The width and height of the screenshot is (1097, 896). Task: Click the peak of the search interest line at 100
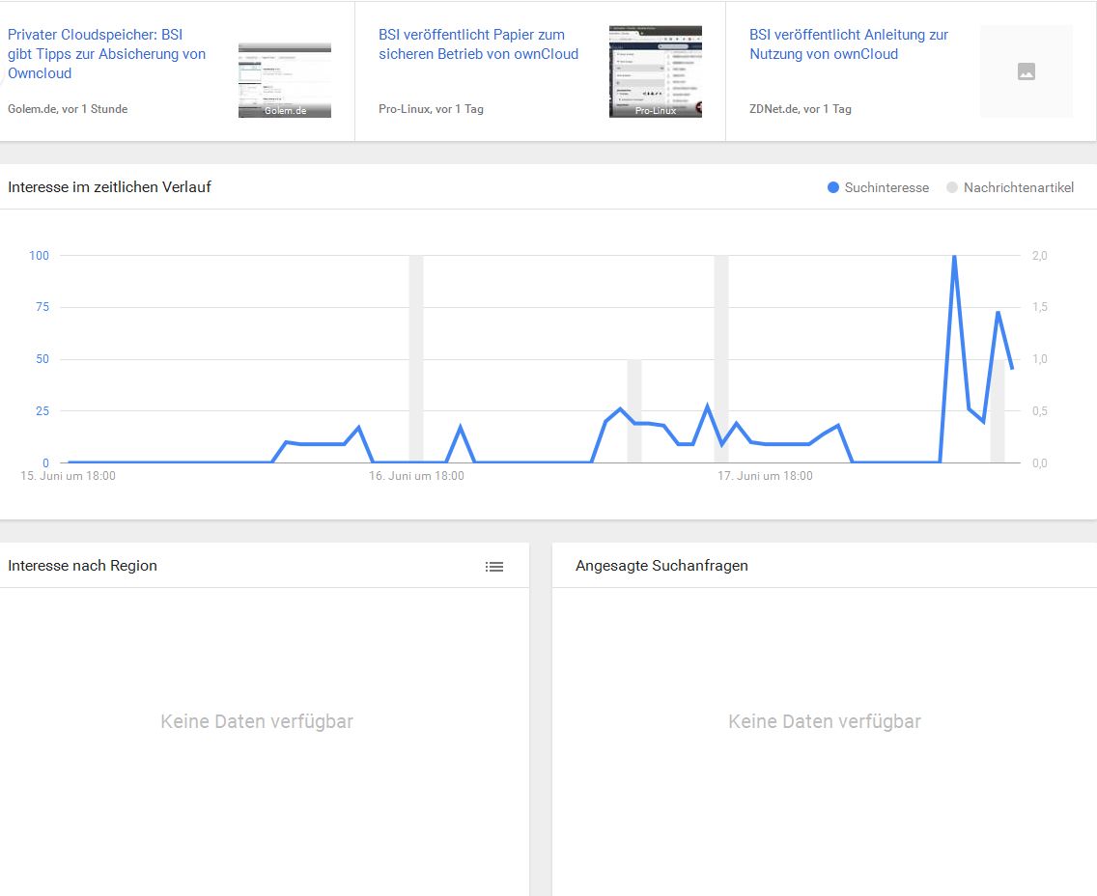(954, 256)
